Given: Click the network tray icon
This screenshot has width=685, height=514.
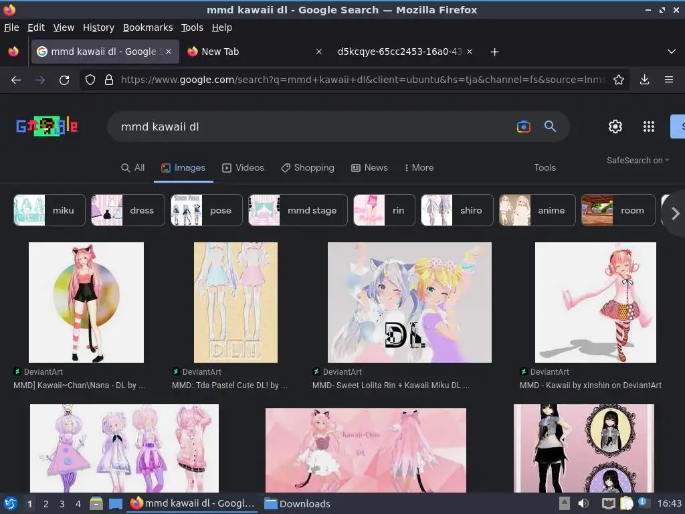Looking at the screenshot, I should (x=608, y=503).
